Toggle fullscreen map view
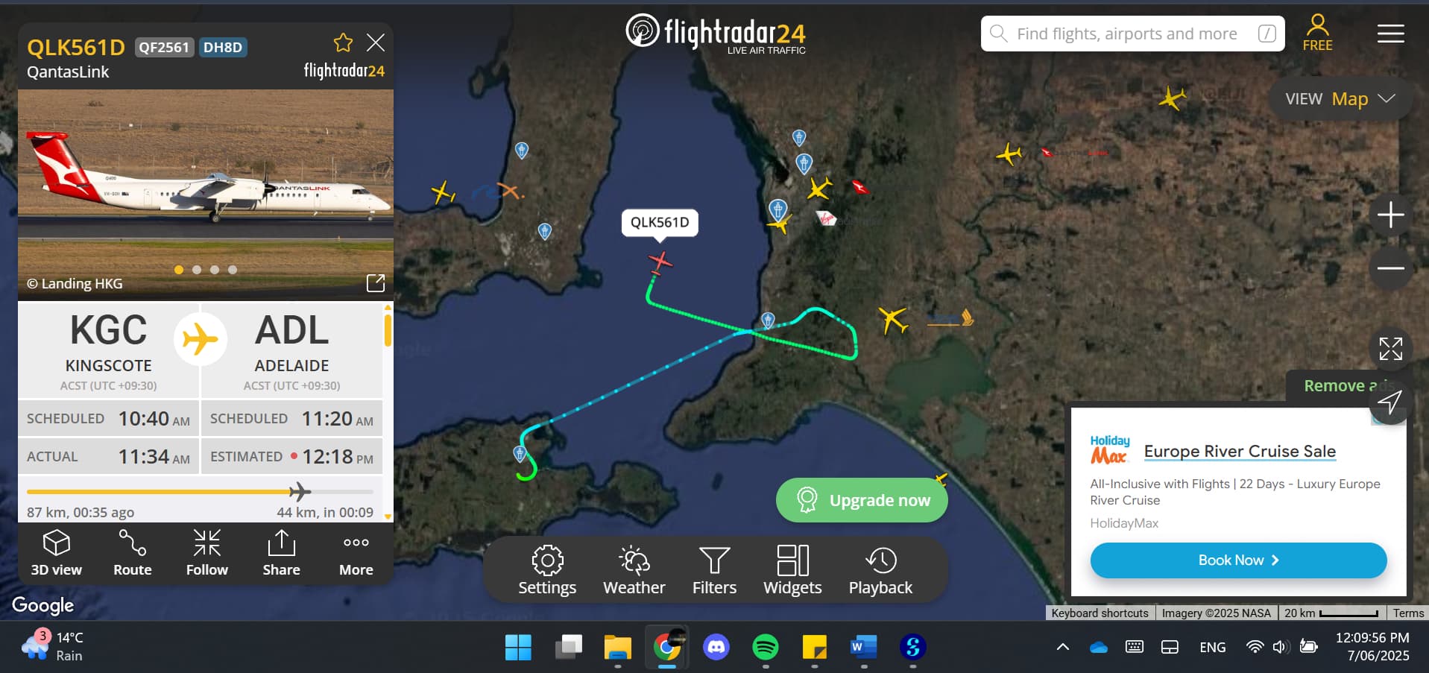 1390,348
